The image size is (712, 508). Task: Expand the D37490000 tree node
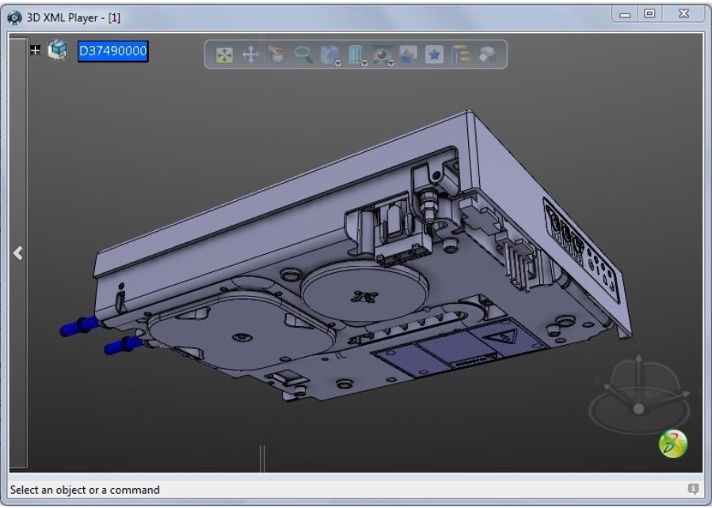[x=35, y=50]
